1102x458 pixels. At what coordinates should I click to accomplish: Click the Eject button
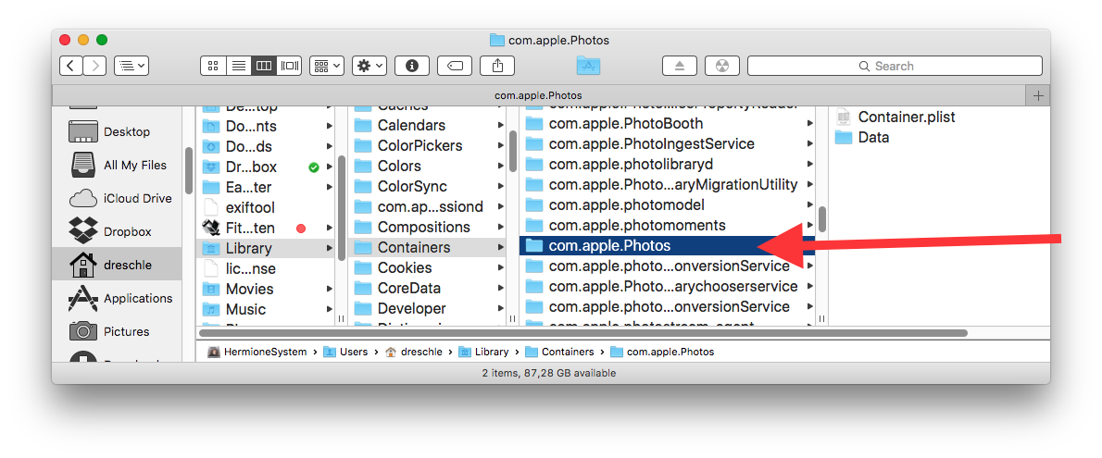pos(680,66)
